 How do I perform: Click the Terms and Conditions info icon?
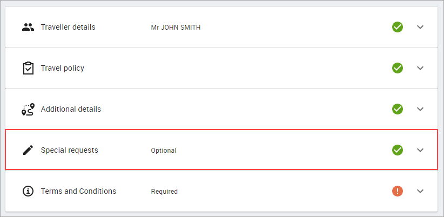[28, 191]
